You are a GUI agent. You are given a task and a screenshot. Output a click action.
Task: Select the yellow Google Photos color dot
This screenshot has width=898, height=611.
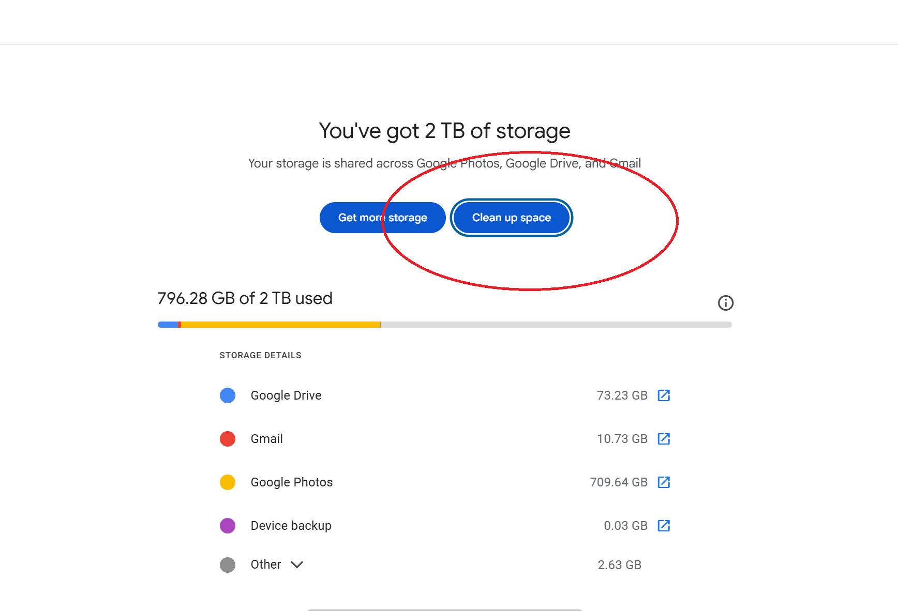tap(228, 482)
